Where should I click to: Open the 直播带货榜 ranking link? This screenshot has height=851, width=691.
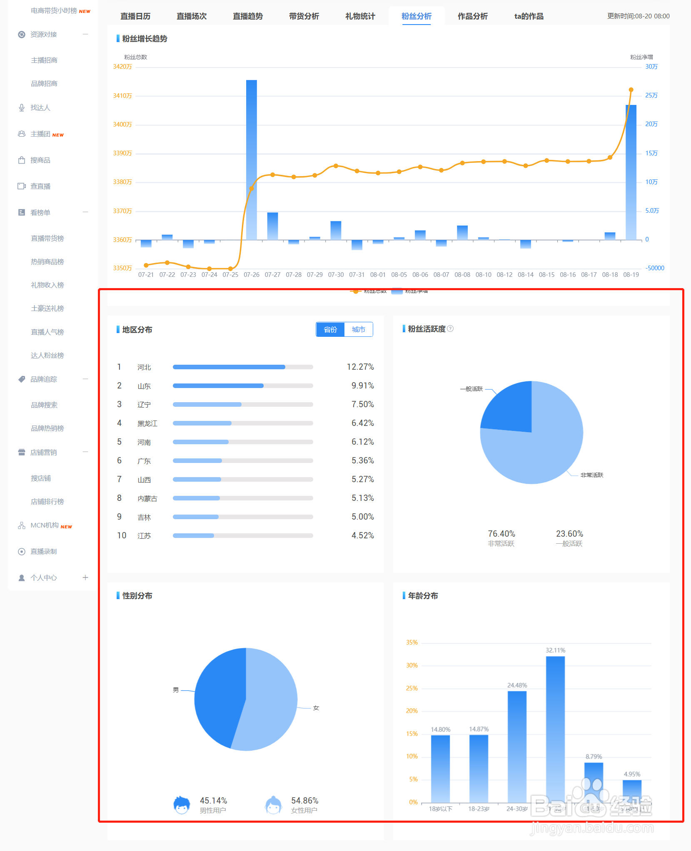click(47, 239)
